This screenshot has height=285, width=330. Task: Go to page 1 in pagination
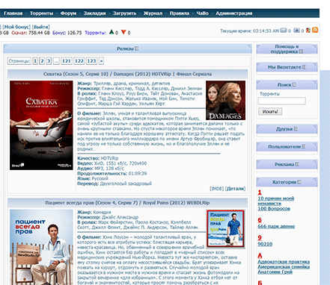(35, 61)
